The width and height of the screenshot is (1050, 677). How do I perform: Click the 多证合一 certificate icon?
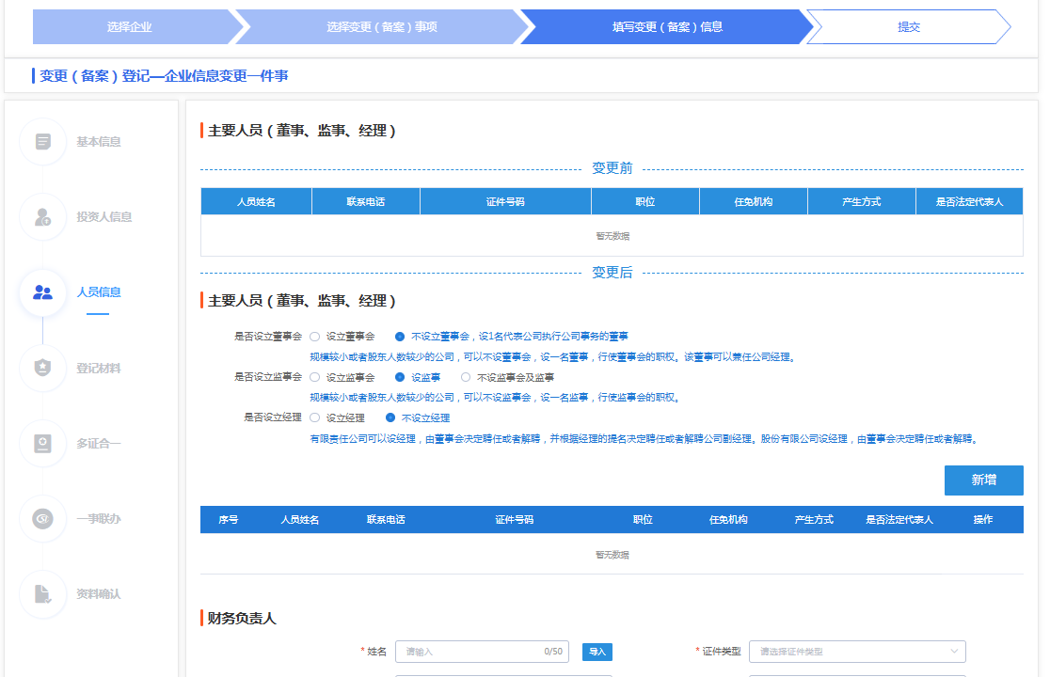[42, 443]
